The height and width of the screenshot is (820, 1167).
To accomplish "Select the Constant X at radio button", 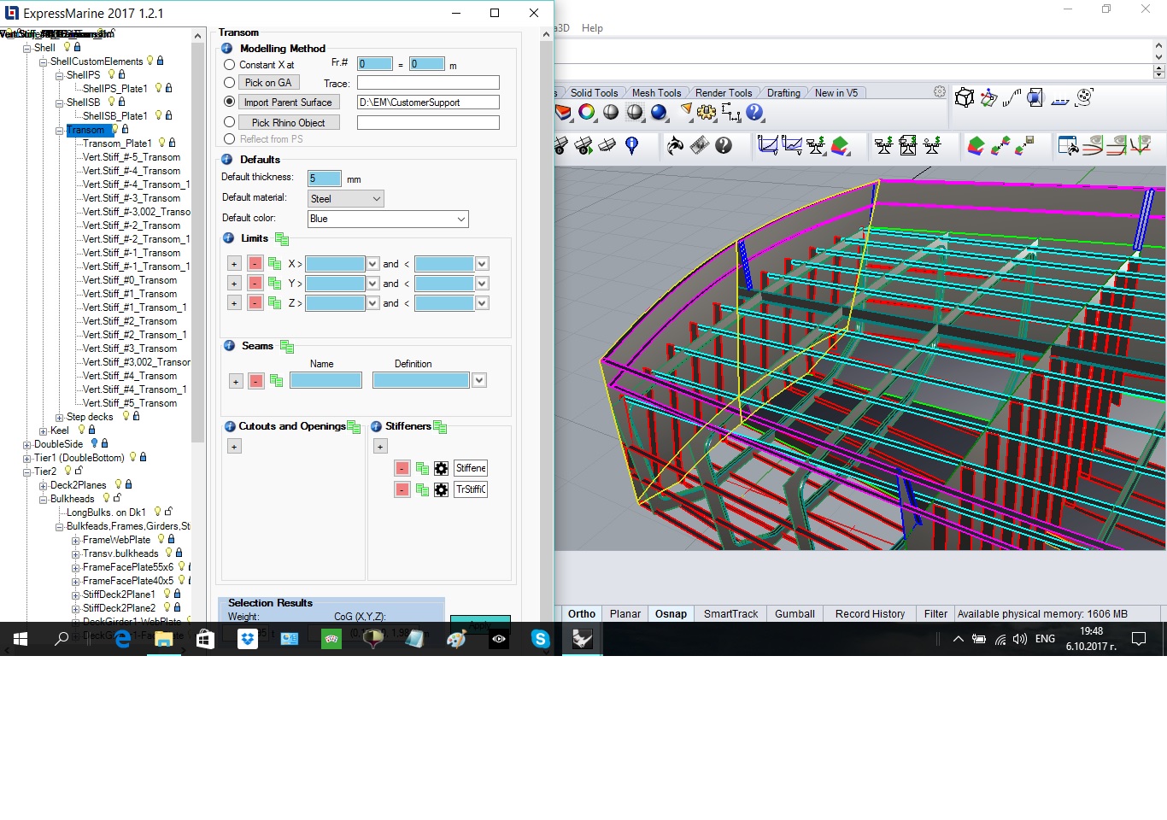I will pos(229,65).
